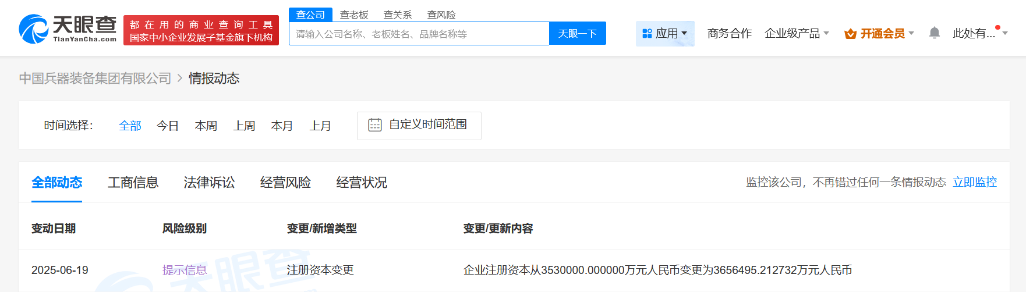The height and width of the screenshot is (292, 1026).
Task: Click the 风险级别 column header
Action: [x=185, y=229]
